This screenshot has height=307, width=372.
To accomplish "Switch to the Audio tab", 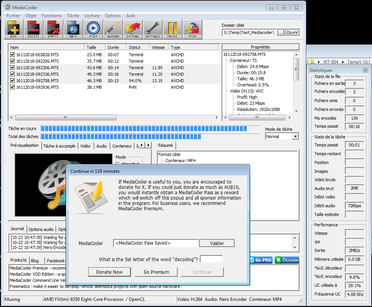I will point(102,146).
